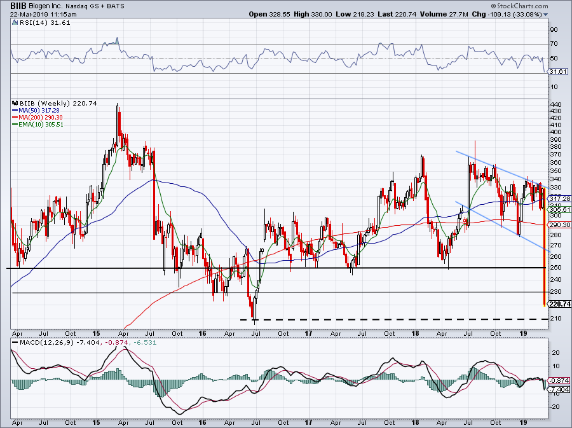Click the RSI(14) 31.61 indicator label

44,23
